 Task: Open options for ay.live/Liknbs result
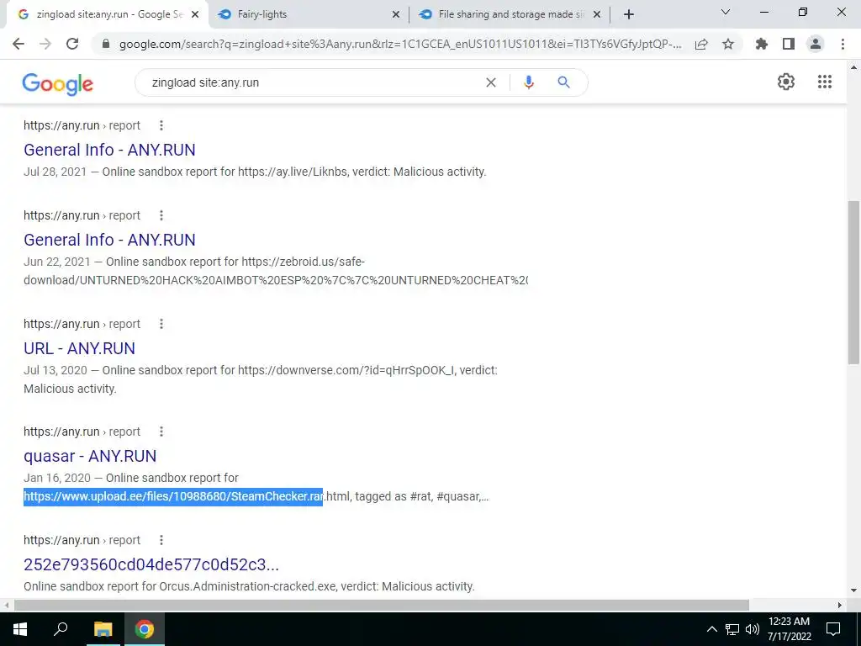161,125
